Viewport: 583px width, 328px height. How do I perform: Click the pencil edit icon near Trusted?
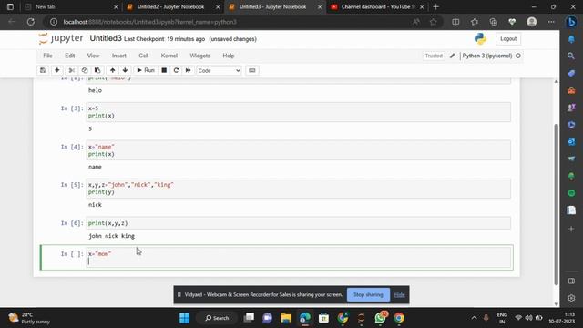pyautogui.click(x=452, y=56)
